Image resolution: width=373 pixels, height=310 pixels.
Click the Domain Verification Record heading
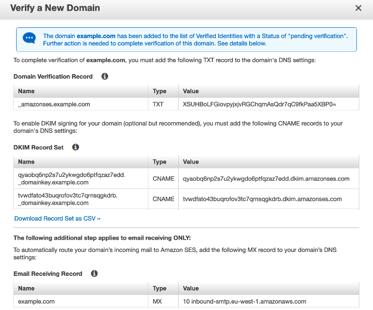53,76
